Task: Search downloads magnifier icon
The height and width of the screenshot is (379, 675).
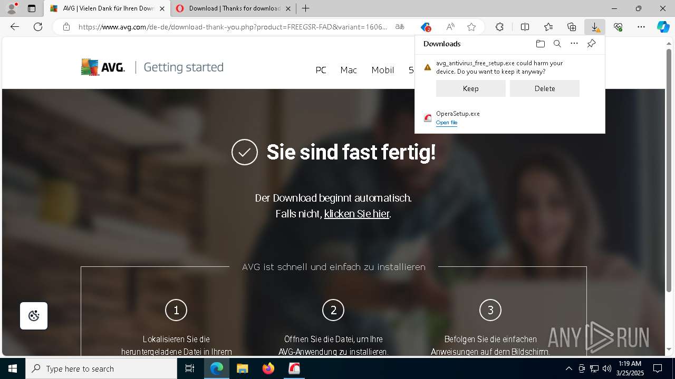Action: [x=557, y=44]
